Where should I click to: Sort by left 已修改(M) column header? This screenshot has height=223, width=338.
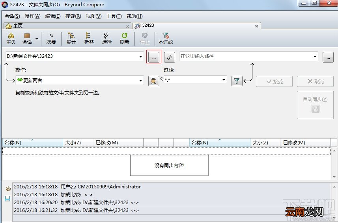pyautogui.click(x=118, y=143)
